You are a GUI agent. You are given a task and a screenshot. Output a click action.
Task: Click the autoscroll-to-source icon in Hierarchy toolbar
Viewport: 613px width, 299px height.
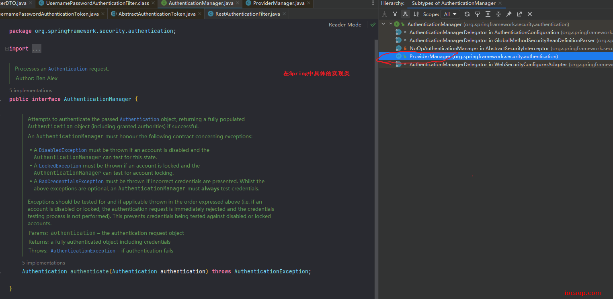[478, 14]
